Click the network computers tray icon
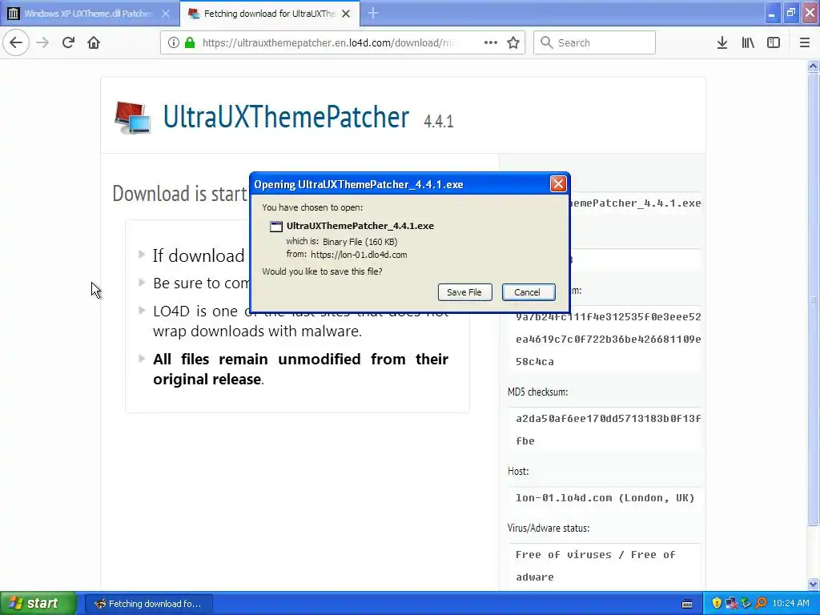This screenshot has width=820, height=615. (x=731, y=604)
